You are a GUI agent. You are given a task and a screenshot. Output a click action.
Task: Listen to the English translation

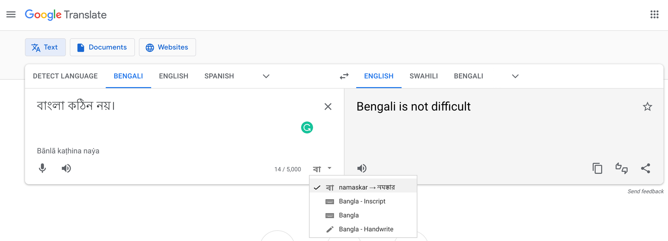click(x=362, y=168)
